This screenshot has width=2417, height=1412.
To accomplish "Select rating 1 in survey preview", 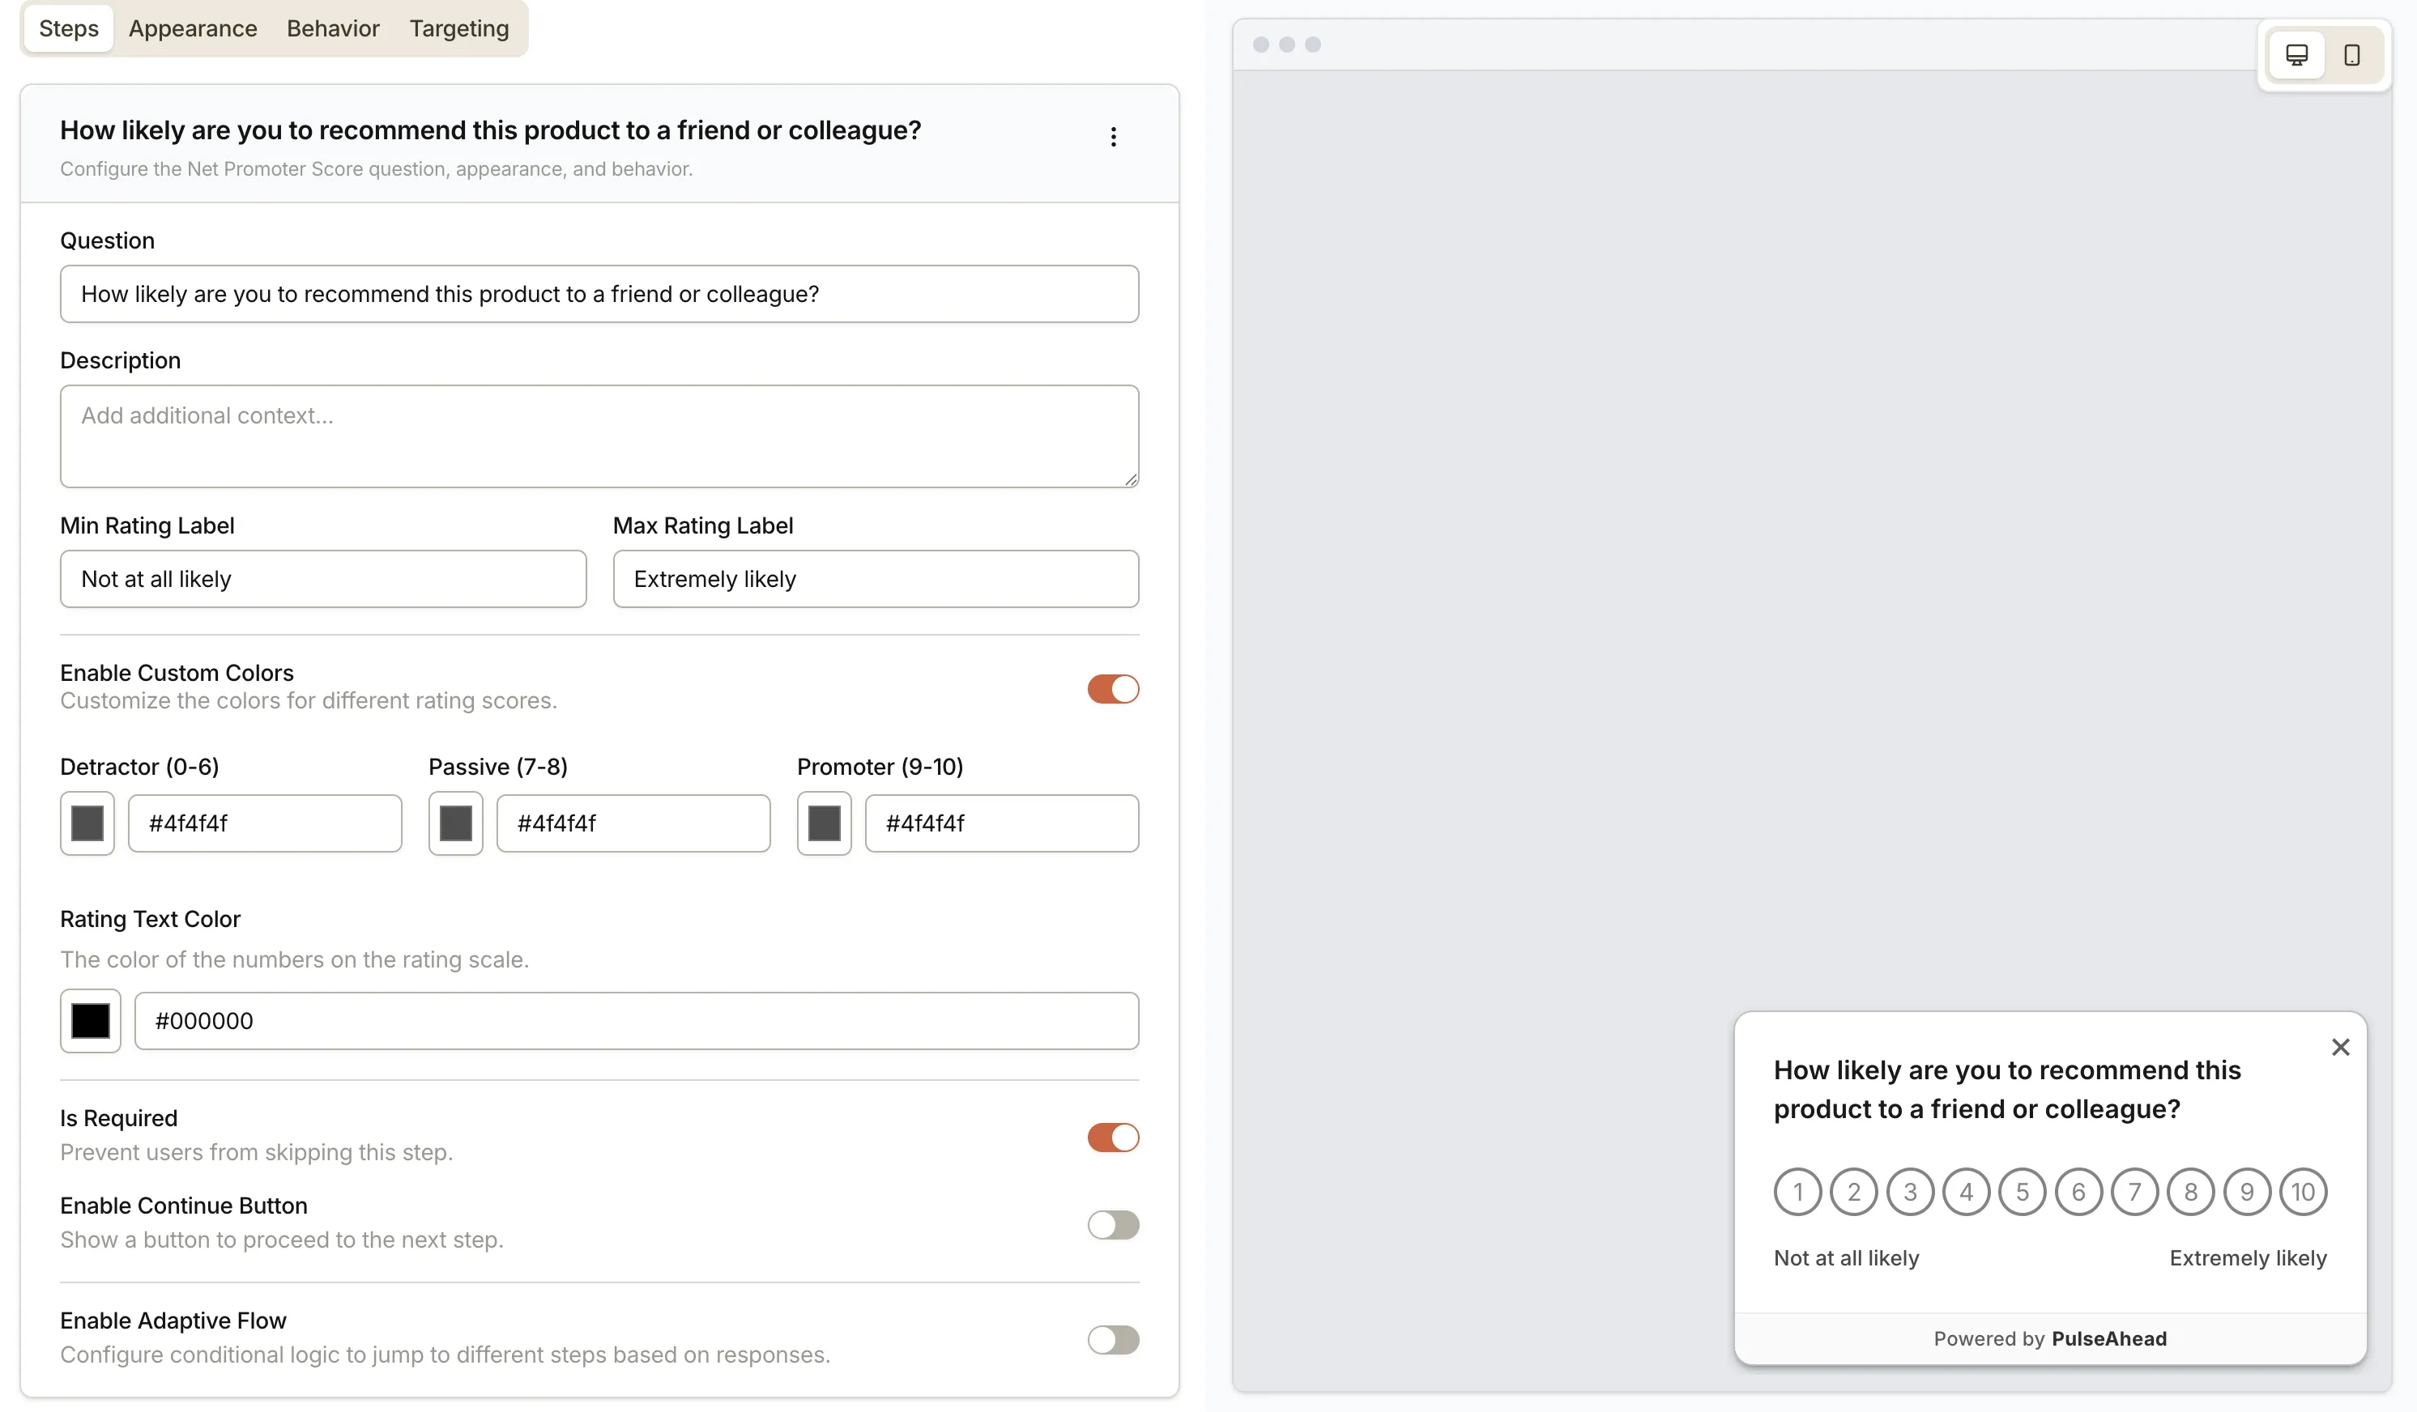I will click(x=1797, y=1192).
